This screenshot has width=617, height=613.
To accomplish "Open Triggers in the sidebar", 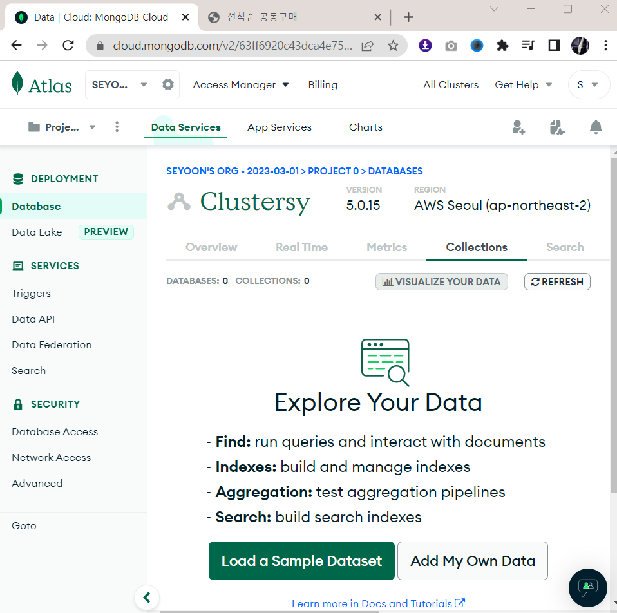I will click(31, 294).
